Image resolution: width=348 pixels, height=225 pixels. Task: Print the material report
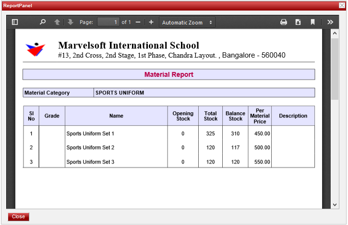point(284,22)
